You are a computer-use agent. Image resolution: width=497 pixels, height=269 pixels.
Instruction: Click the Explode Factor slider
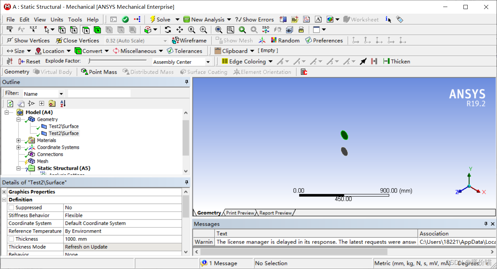coord(118,61)
